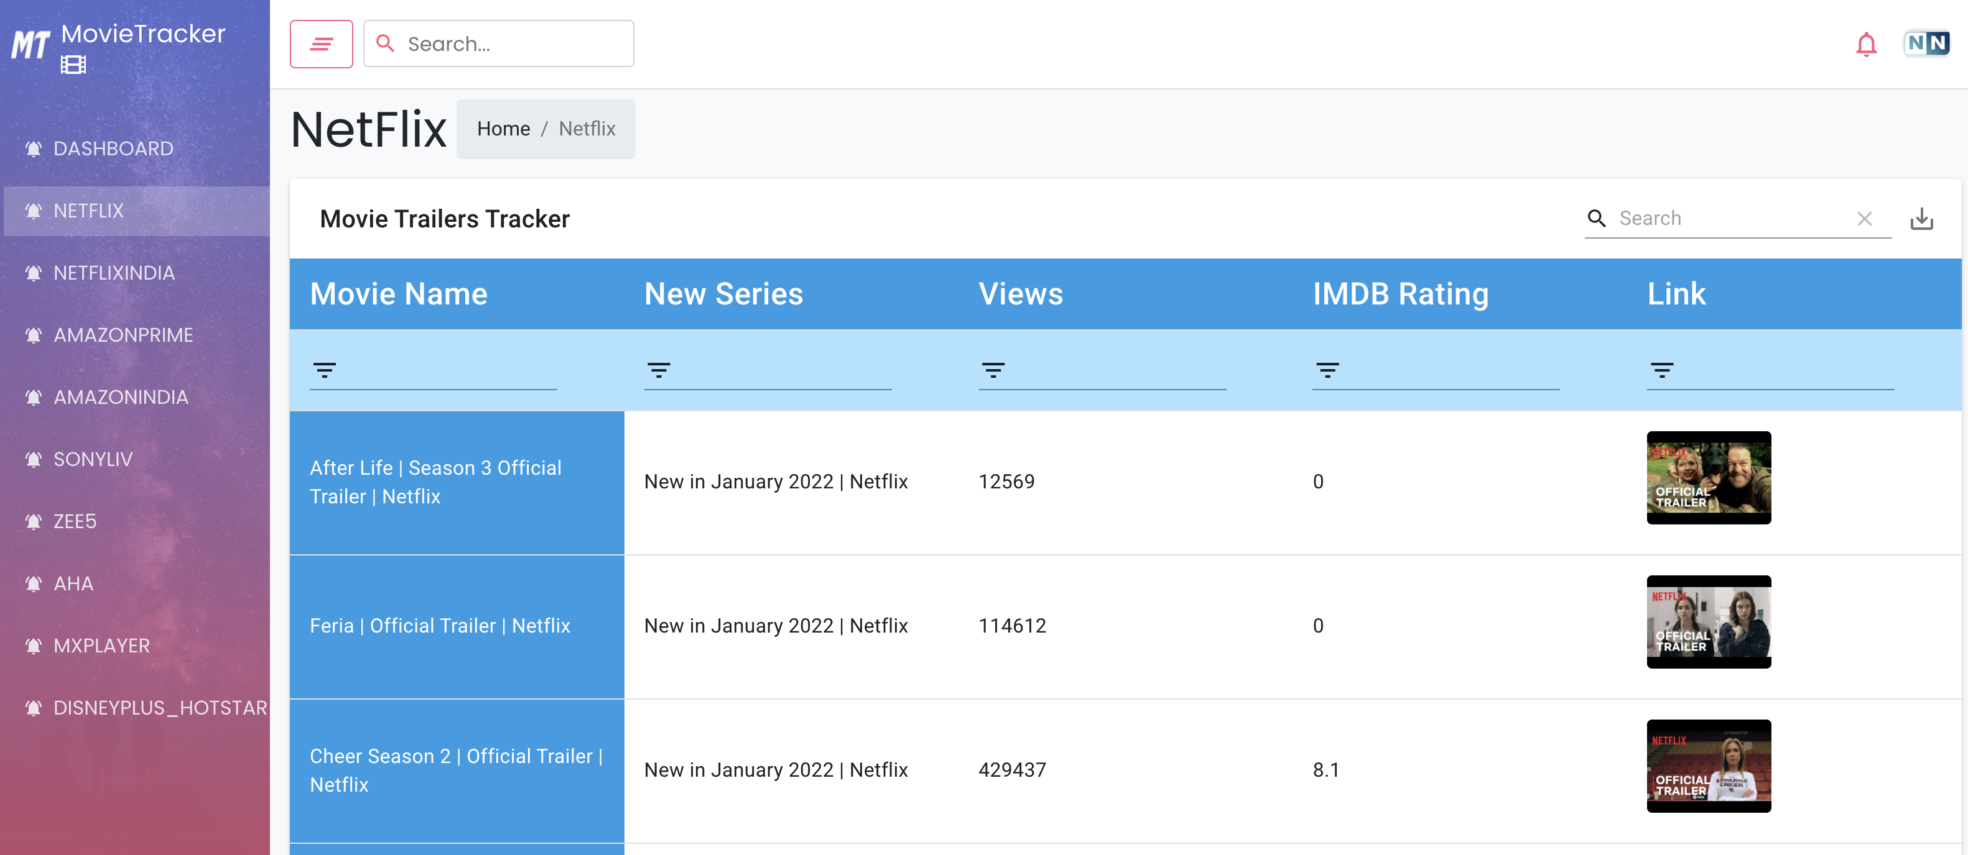Select NETFLIX in the sidebar
The image size is (1968, 855).
(x=137, y=211)
